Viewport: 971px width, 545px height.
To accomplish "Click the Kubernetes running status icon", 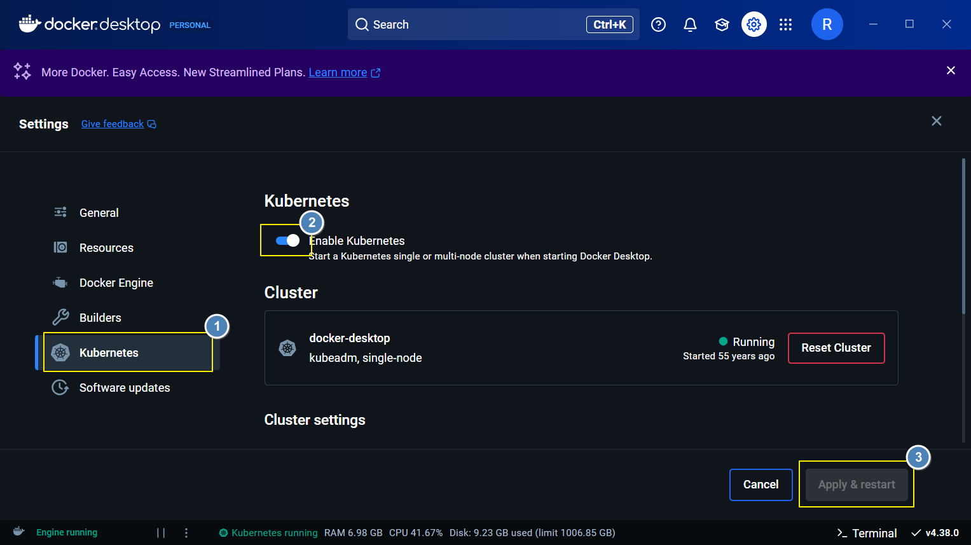I will click(223, 533).
